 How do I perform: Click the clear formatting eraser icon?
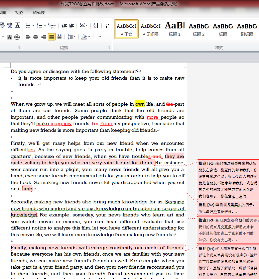pos(2,25)
